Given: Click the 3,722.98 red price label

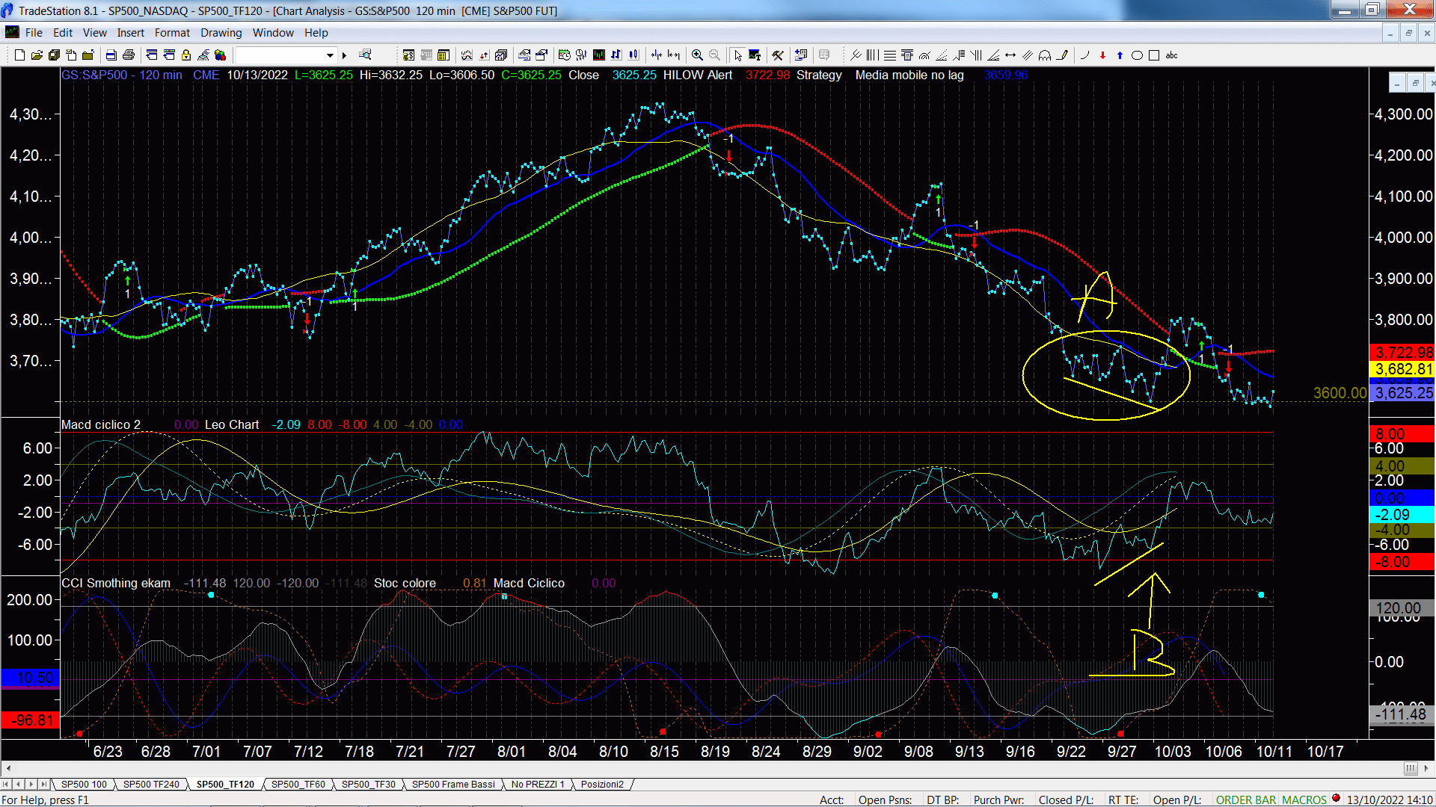Looking at the screenshot, I should [x=1402, y=353].
